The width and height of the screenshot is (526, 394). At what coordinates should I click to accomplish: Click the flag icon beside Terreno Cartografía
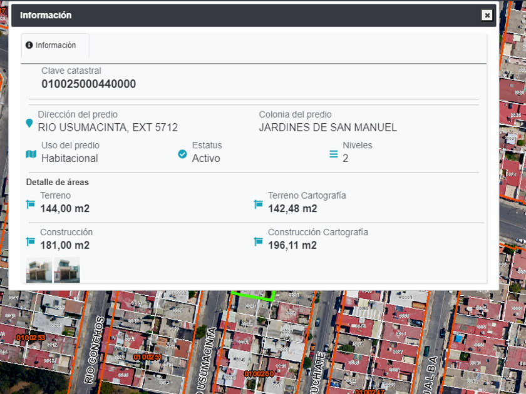(258, 204)
